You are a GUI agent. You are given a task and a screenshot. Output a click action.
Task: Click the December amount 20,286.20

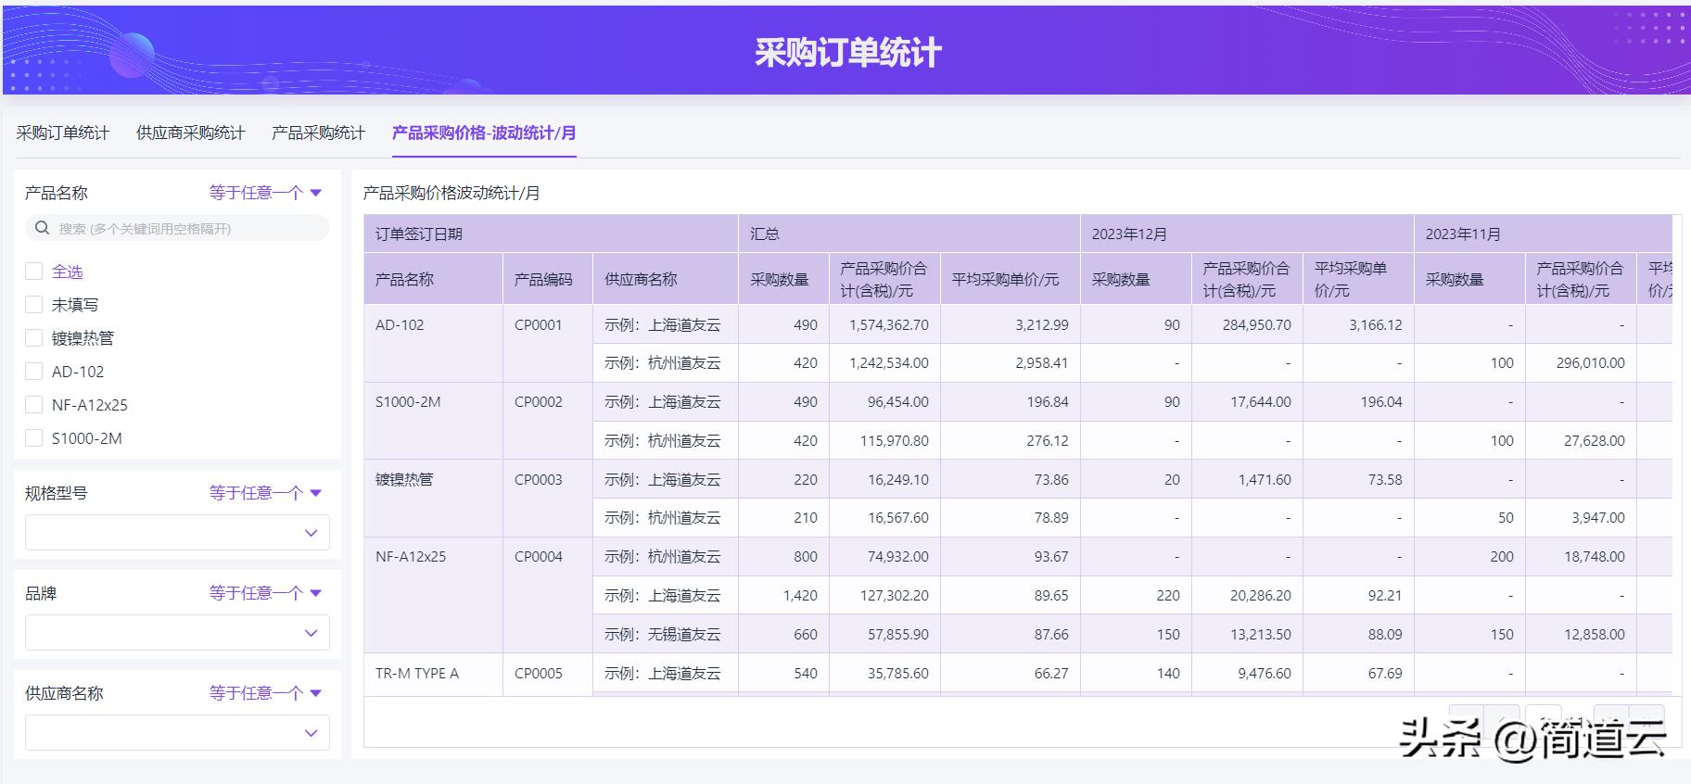pyautogui.click(x=1260, y=596)
